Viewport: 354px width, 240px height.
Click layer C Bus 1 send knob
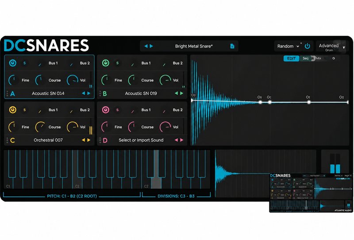click(40, 111)
